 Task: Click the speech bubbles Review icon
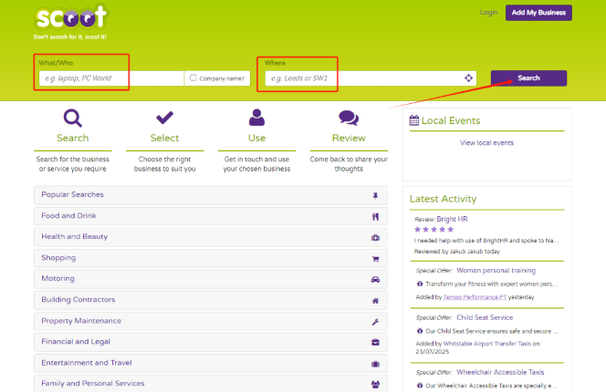point(349,118)
